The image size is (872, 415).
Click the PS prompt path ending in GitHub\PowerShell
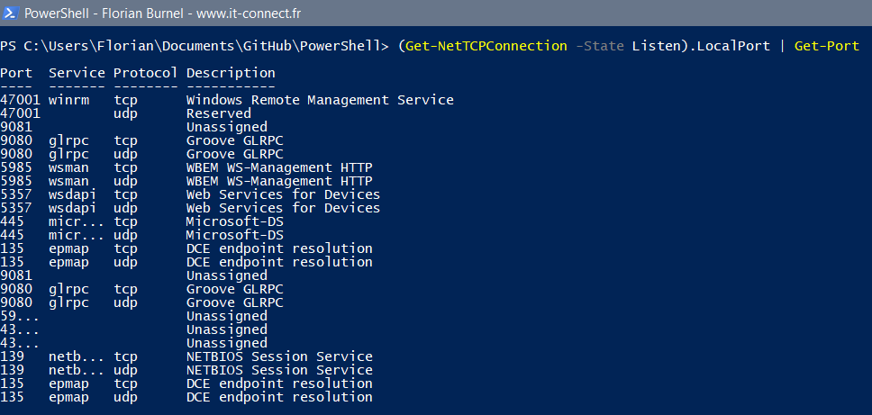tap(194, 46)
